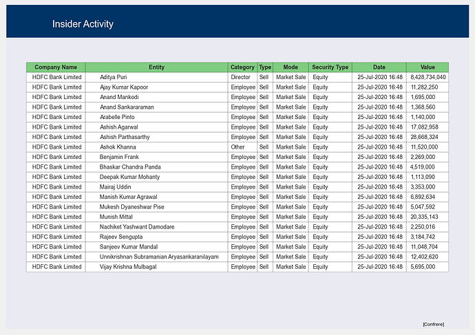Click the Anand Sankararaman cell

point(156,107)
